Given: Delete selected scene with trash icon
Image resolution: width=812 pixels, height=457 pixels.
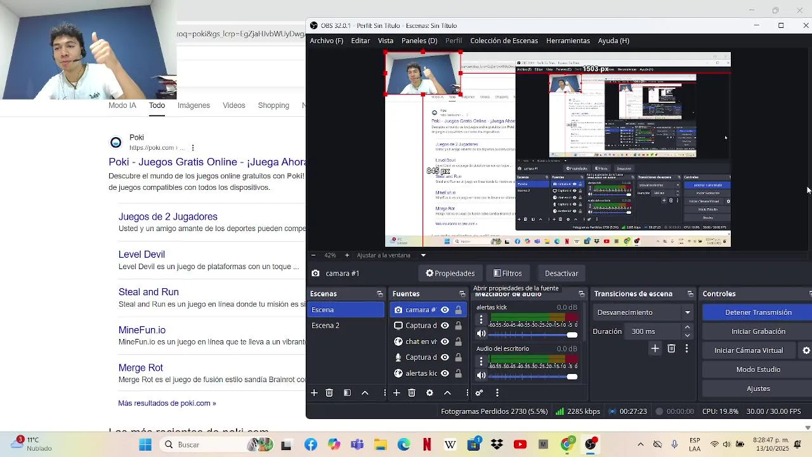Looking at the screenshot, I should tap(329, 393).
